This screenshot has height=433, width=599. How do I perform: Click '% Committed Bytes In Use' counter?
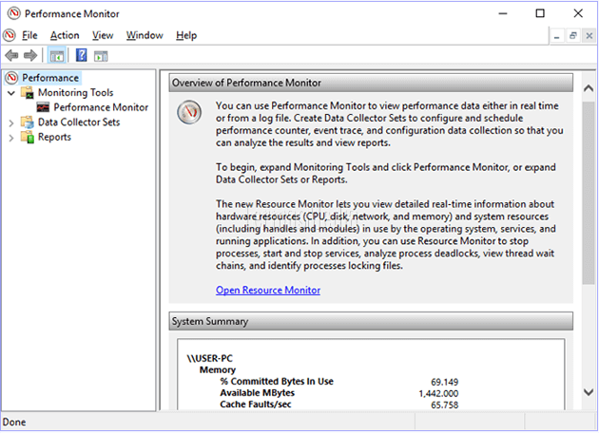(x=277, y=382)
